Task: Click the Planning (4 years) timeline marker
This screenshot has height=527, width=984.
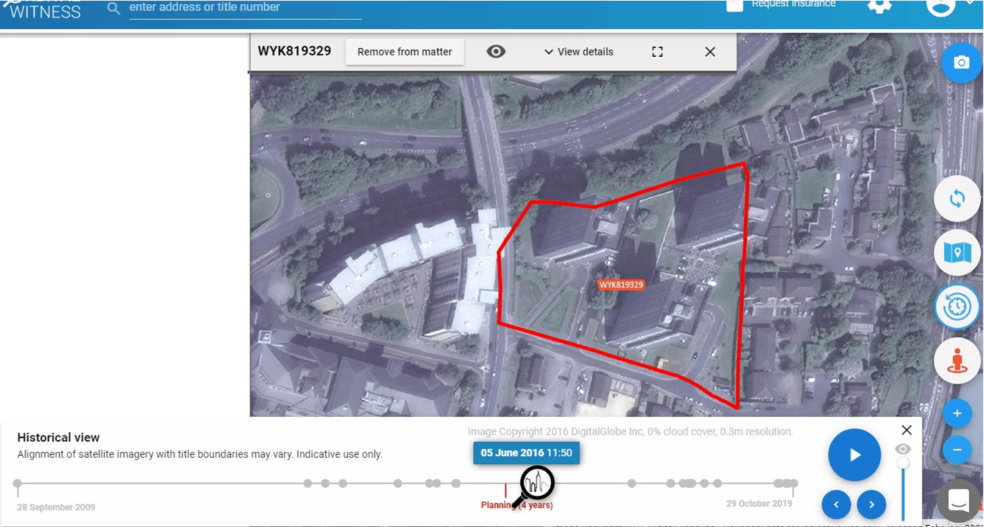Action: click(516, 505)
